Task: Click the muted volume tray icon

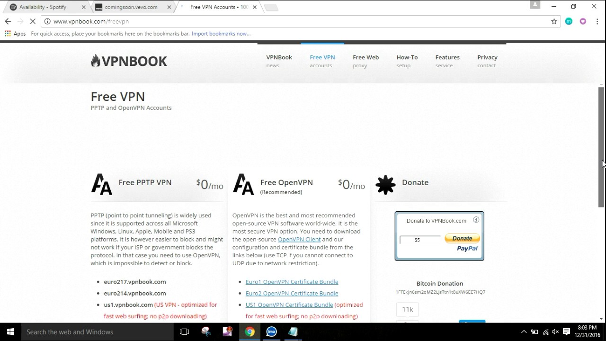Action: pos(555,332)
